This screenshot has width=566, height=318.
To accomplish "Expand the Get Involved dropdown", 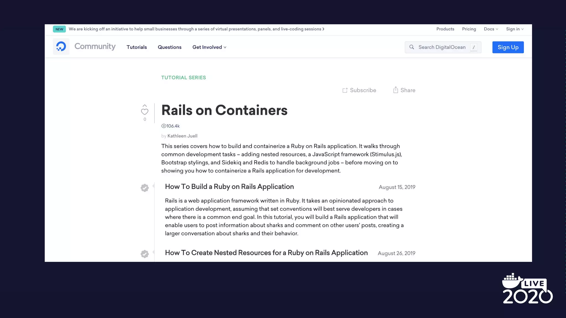I will coord(209,47).
